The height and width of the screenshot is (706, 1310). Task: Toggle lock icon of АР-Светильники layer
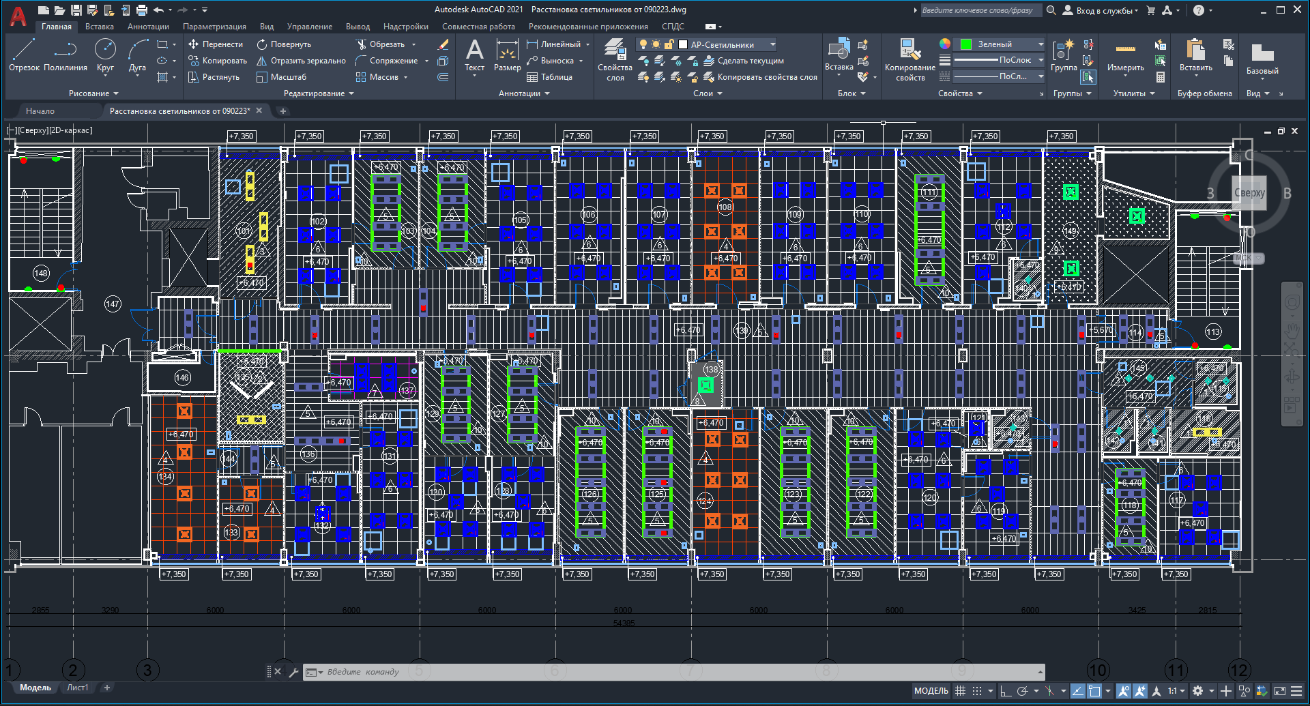coord(669,44)
